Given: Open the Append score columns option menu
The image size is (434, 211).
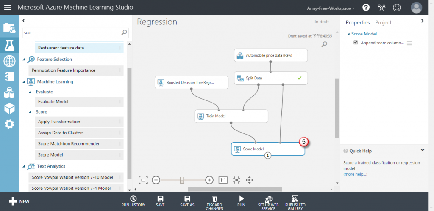Looking at the screenshot, I should (409, 43).
